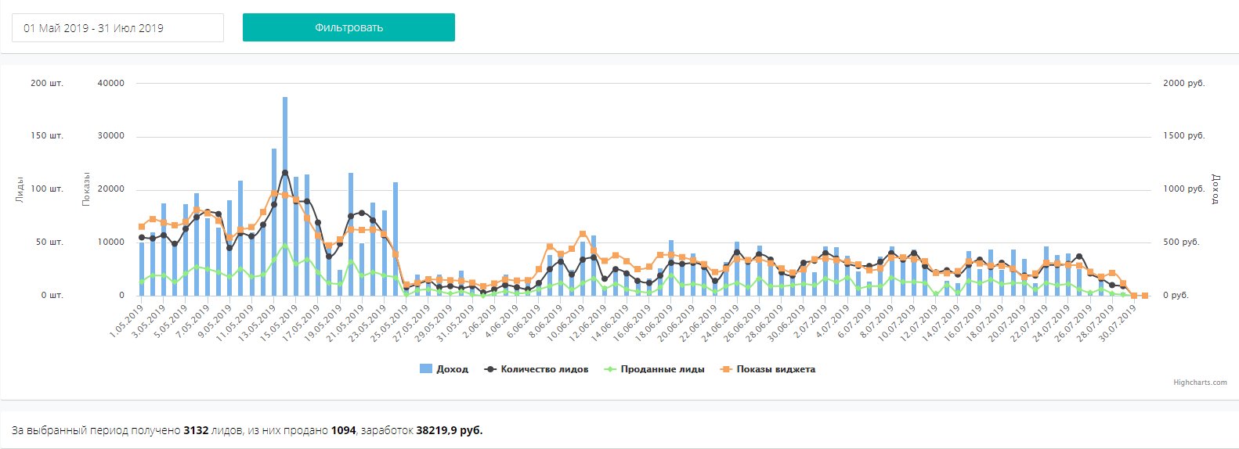Image resolution: width=1239 pixels, height=449 pixels.
Task: Click the green Проданные лиды legend marker
Action: click(x=610, y=369)
